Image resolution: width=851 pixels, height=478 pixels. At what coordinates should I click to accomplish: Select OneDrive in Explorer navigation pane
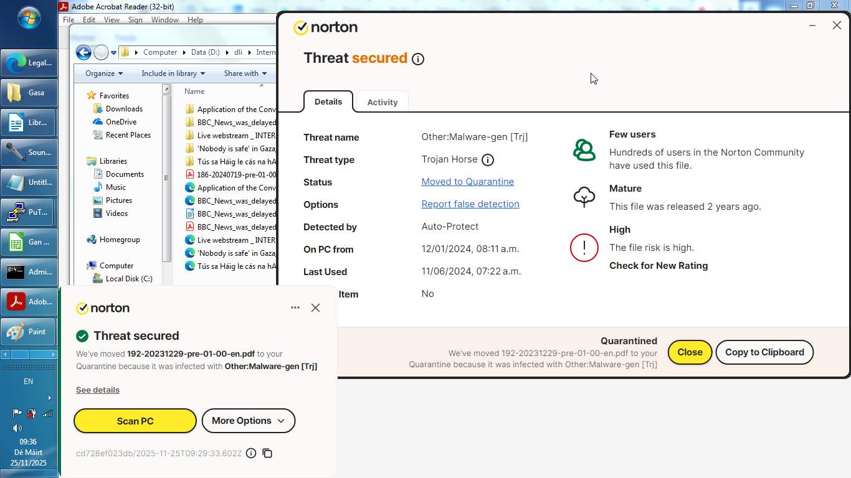click(x=121, y=122)
